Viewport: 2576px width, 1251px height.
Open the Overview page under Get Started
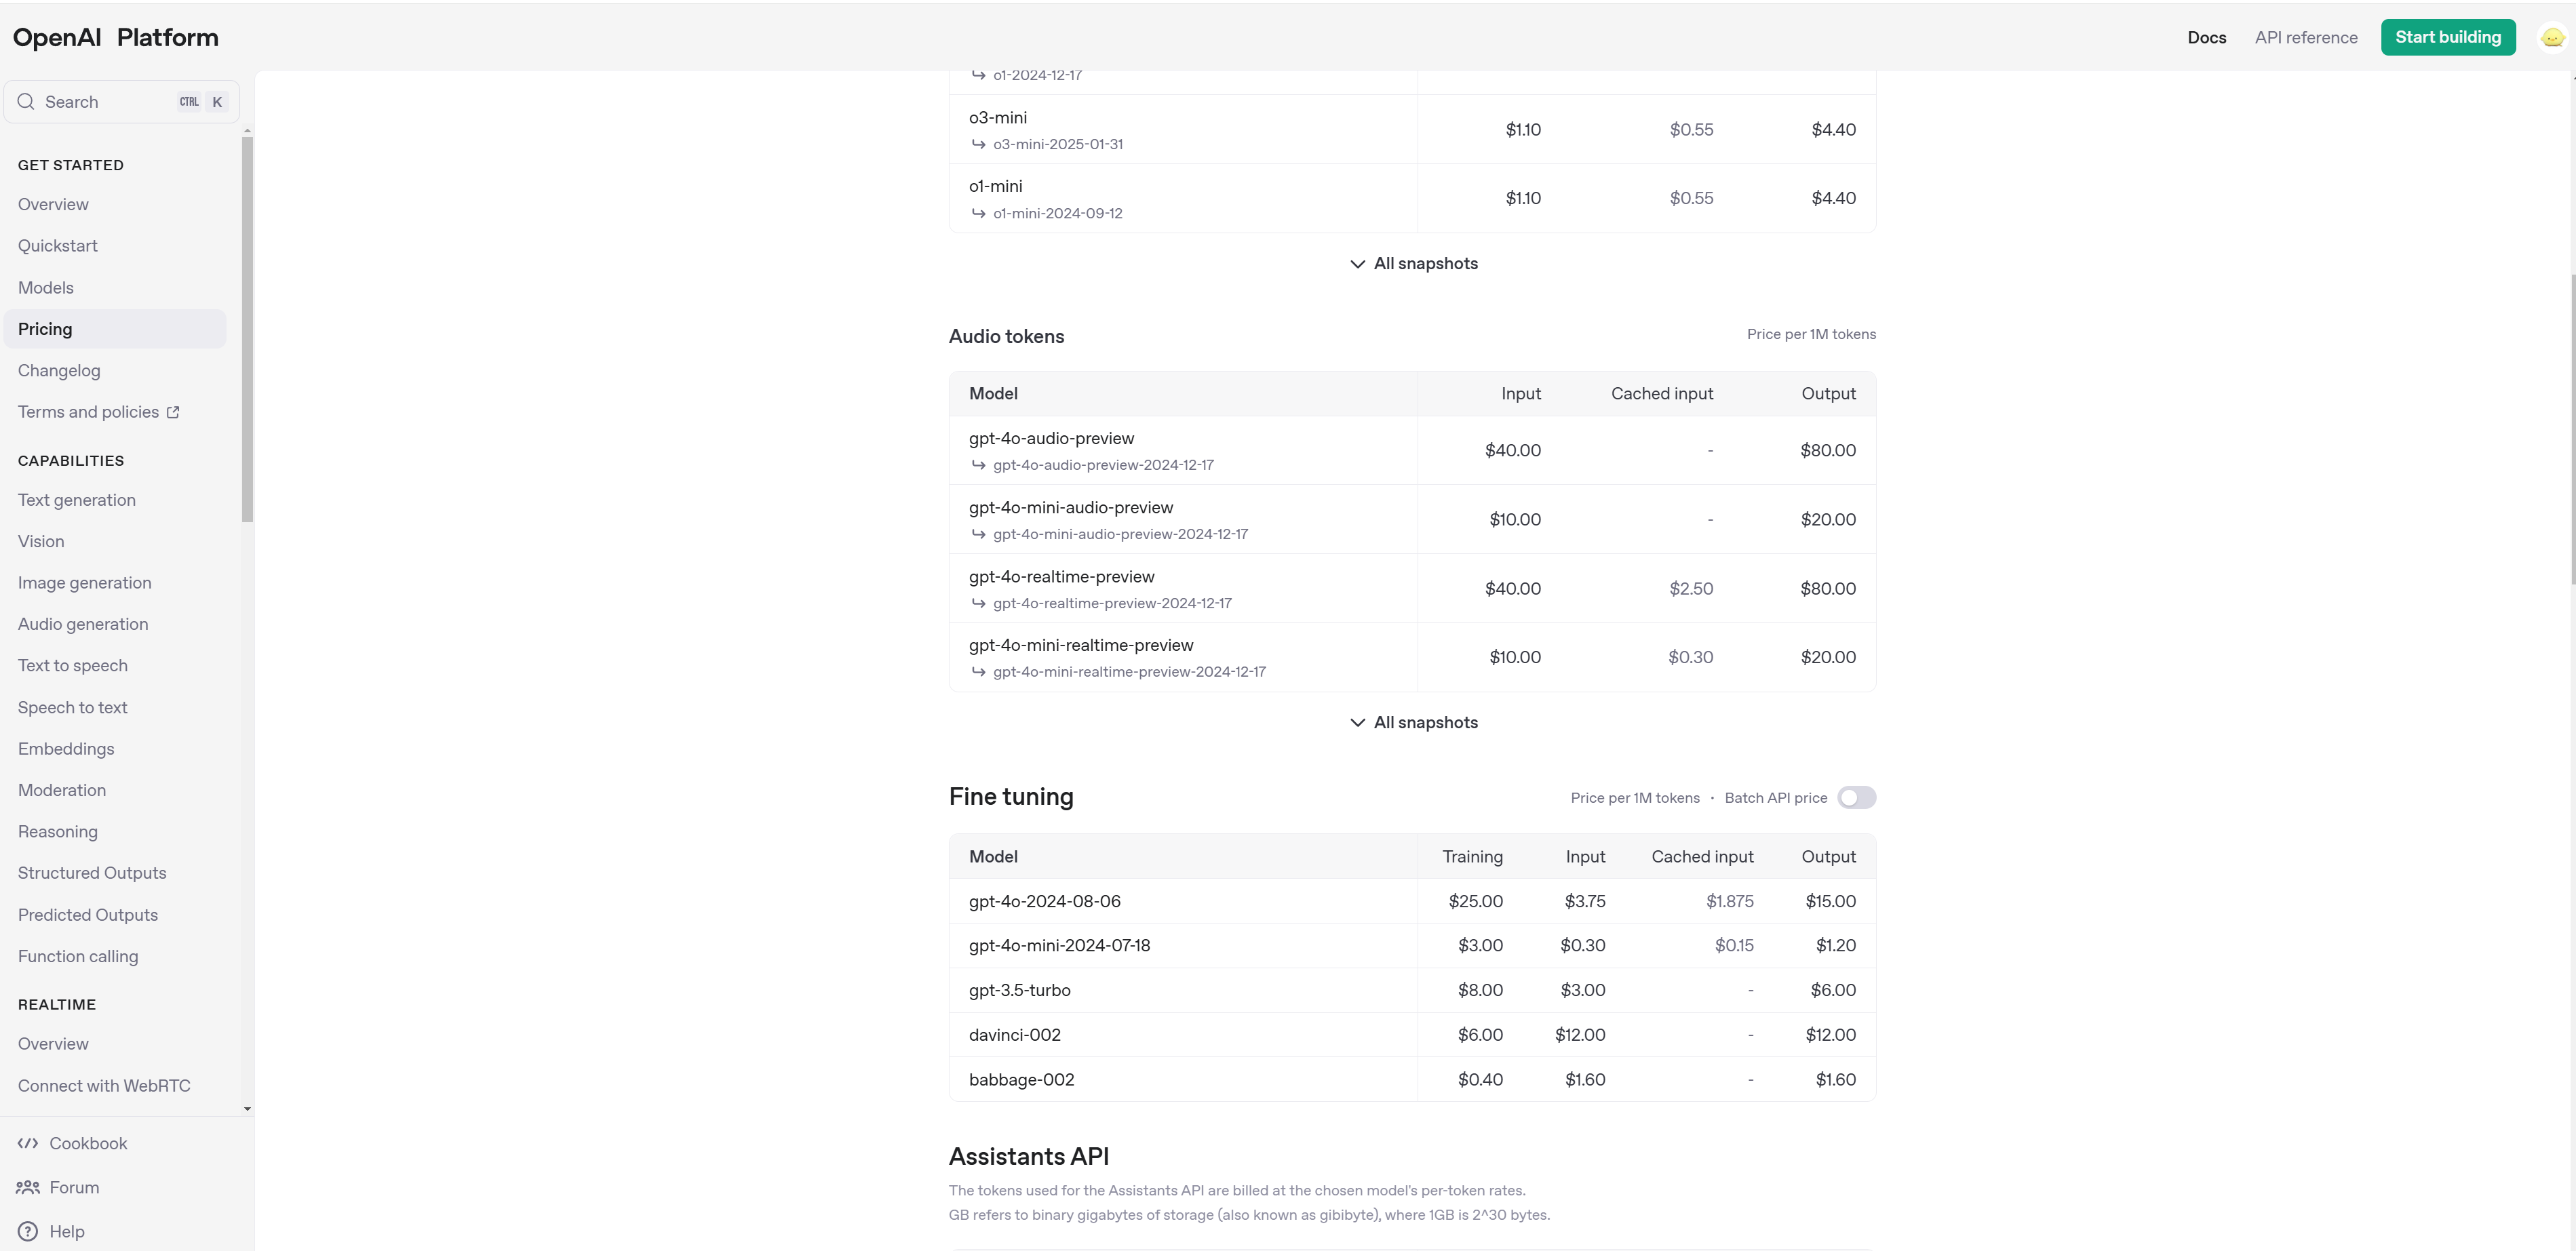[x=53, y=204]
